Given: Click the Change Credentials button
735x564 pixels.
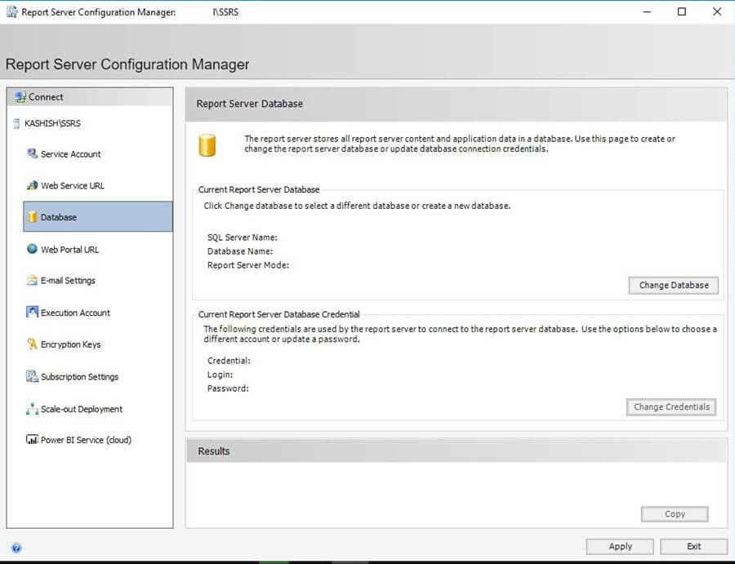Looking at the screenshot, I should (670, 406).
